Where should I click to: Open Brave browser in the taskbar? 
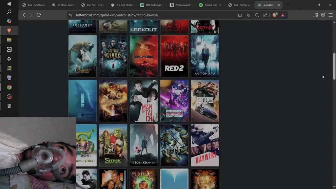[9, 30]
